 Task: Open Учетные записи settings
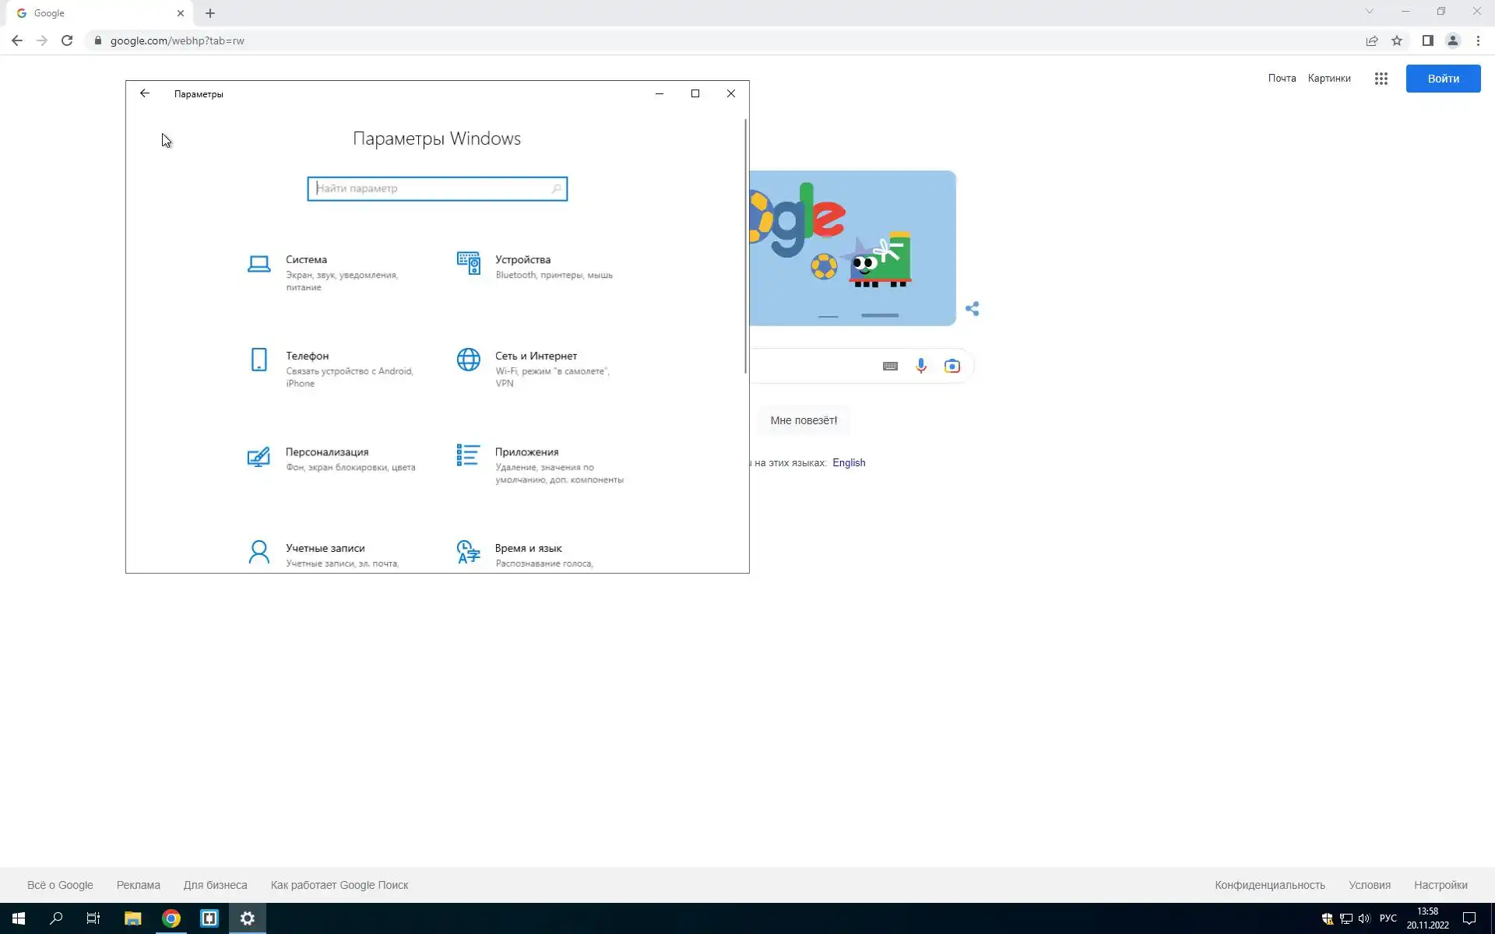tap(325, 549)
